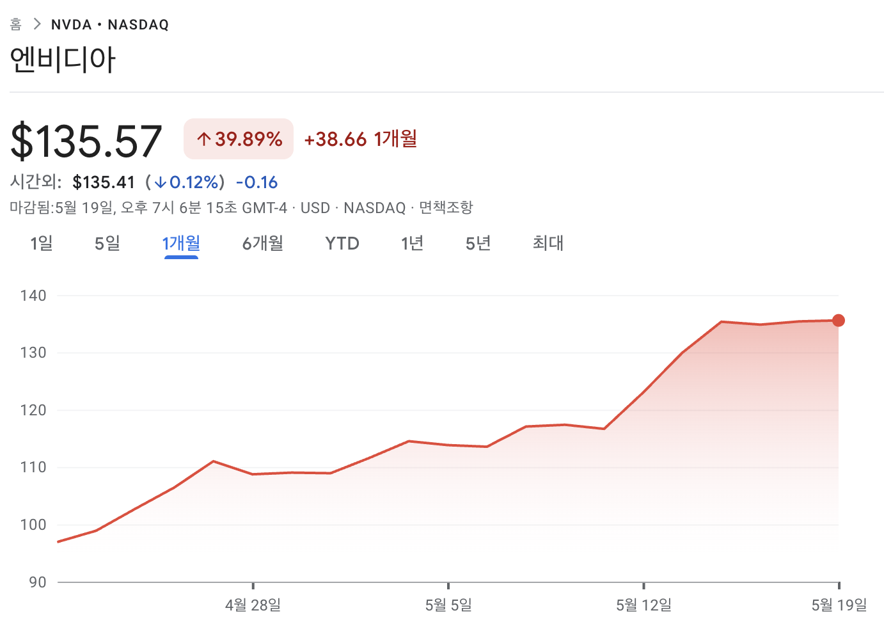The width and height of the screenshot is (884, 622).
Task: Open the NVDA · NASDAQ breadcrumb
Action: coord(110,25)
